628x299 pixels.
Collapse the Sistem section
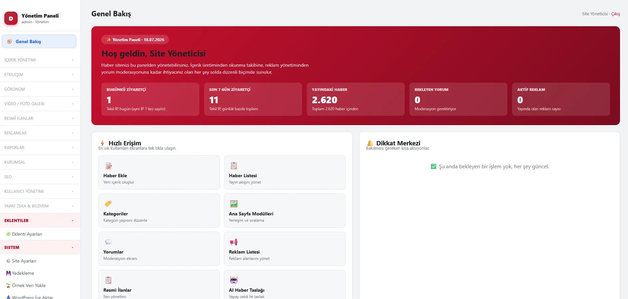click(40, 248)
